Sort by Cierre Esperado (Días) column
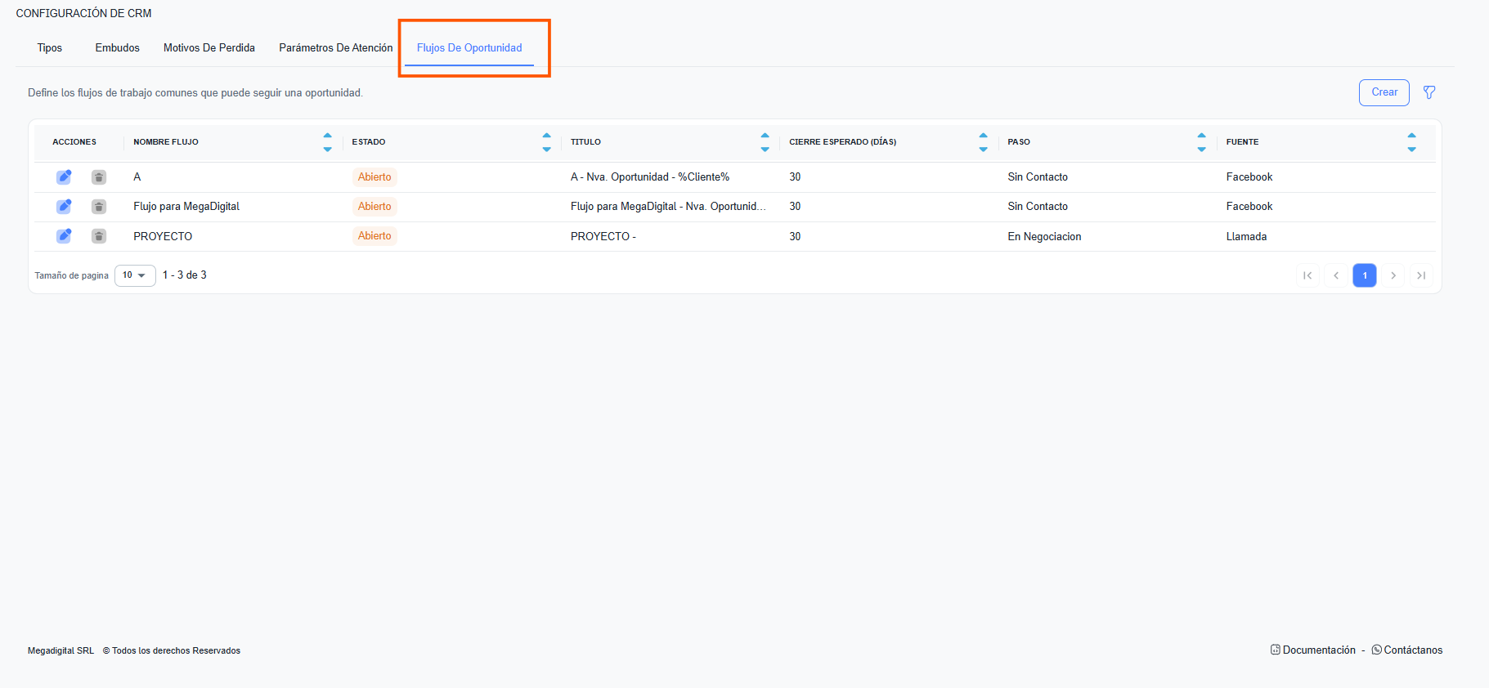This screenshot has width=1489, height=688. [x=983, y=142]
